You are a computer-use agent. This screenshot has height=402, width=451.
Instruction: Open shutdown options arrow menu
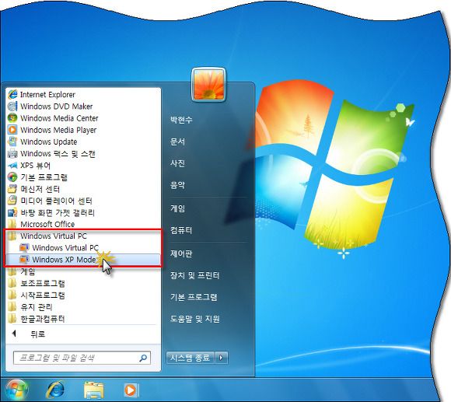[x=221, y=358]
